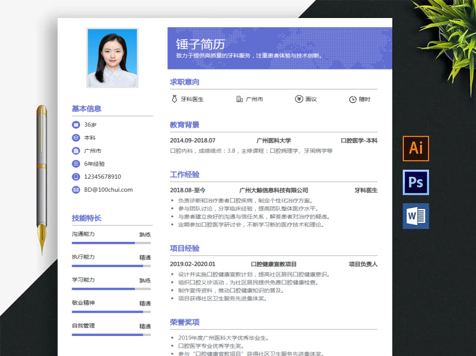Select the availability text 随时
This screenshot has width=476, height=356.
coord(365,99)
